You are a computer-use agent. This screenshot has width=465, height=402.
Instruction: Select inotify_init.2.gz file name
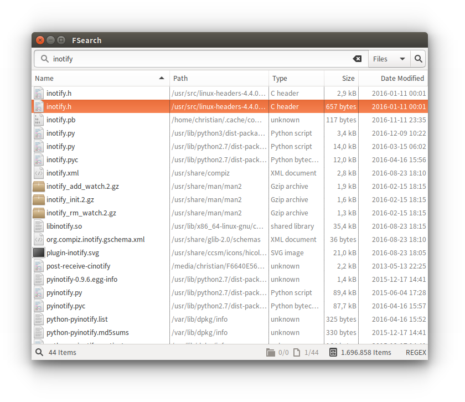tap(70, 200)
